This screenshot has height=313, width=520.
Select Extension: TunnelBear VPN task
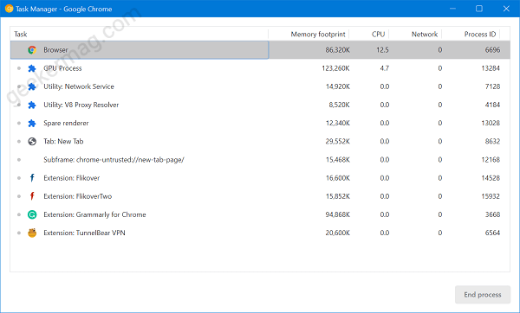[x=260, y=233]
